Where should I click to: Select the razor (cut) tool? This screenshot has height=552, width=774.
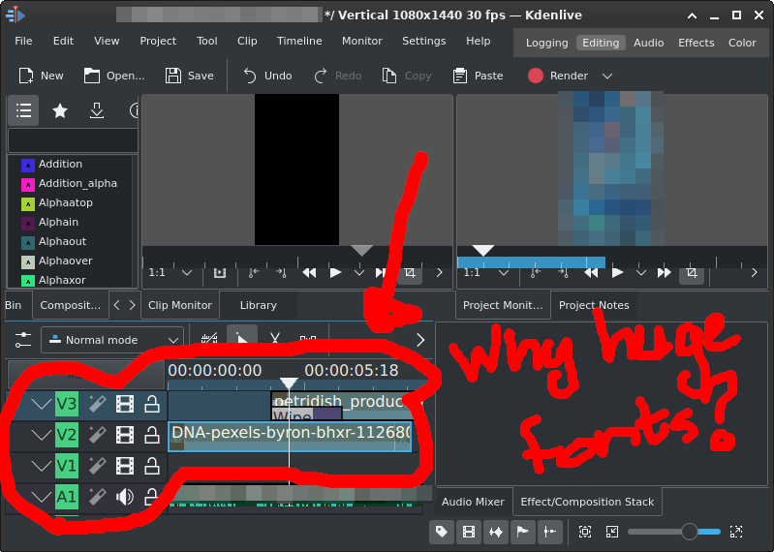click(x=275, y=339)
